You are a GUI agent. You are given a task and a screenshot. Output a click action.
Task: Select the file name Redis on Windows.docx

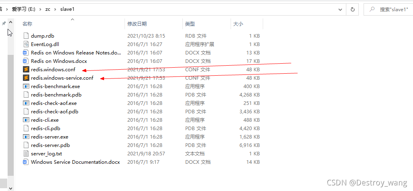coord(59,61)
